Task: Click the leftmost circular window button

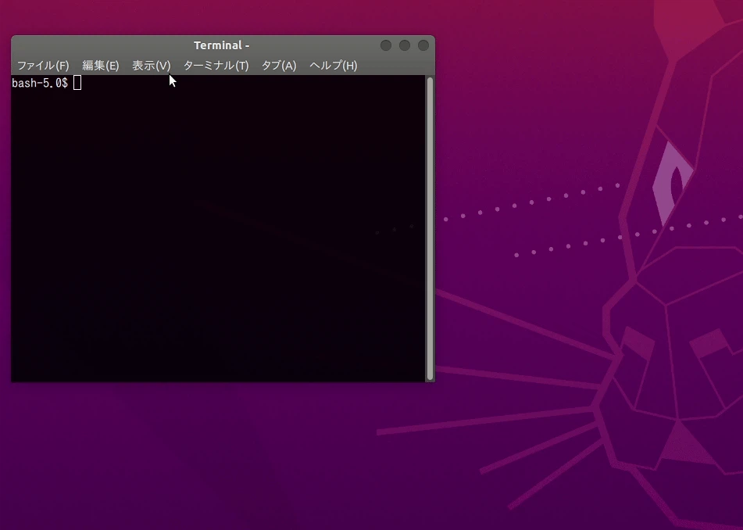Action: point(385,45)
